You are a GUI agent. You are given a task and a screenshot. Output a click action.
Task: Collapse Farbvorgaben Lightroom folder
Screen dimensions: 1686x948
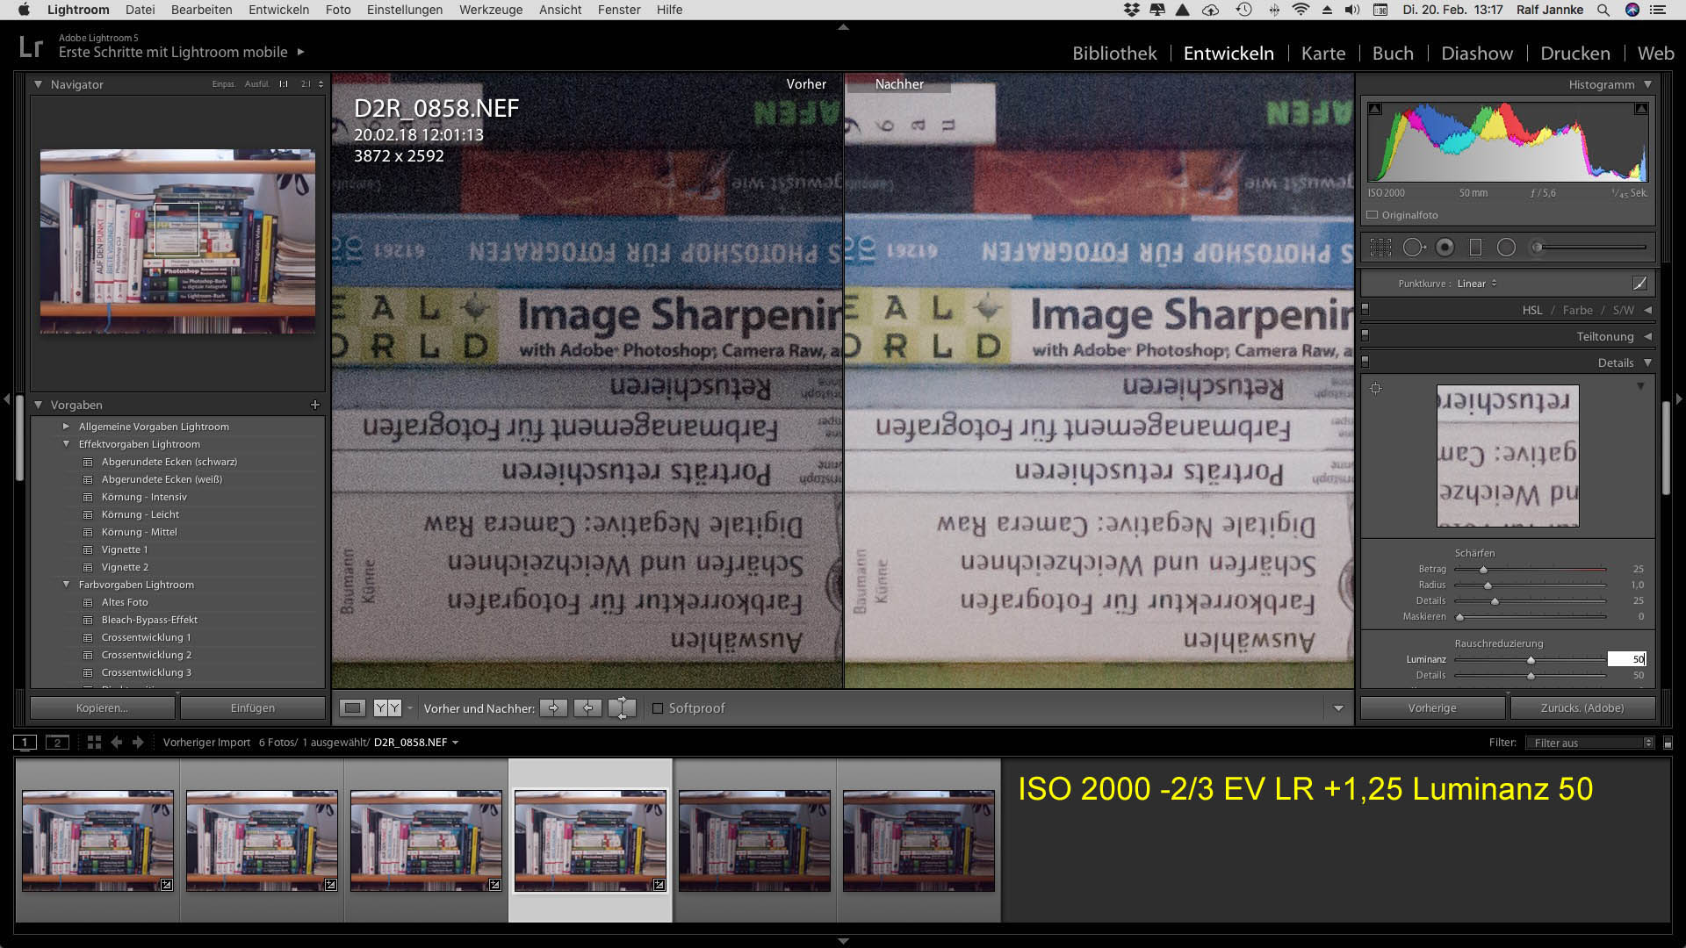pyautogui.click(x=66, y=585)
